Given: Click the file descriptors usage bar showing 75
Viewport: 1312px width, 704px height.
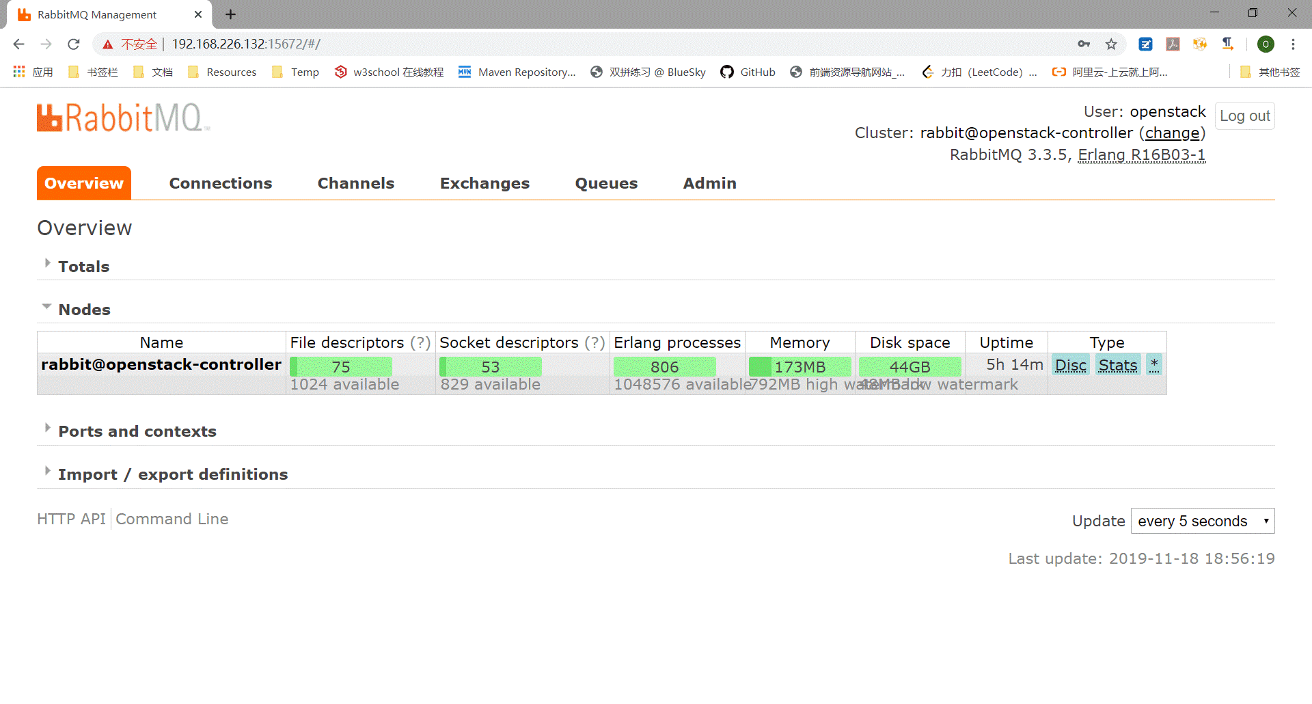Looking at the screenshot, I should tap(341, 367).
